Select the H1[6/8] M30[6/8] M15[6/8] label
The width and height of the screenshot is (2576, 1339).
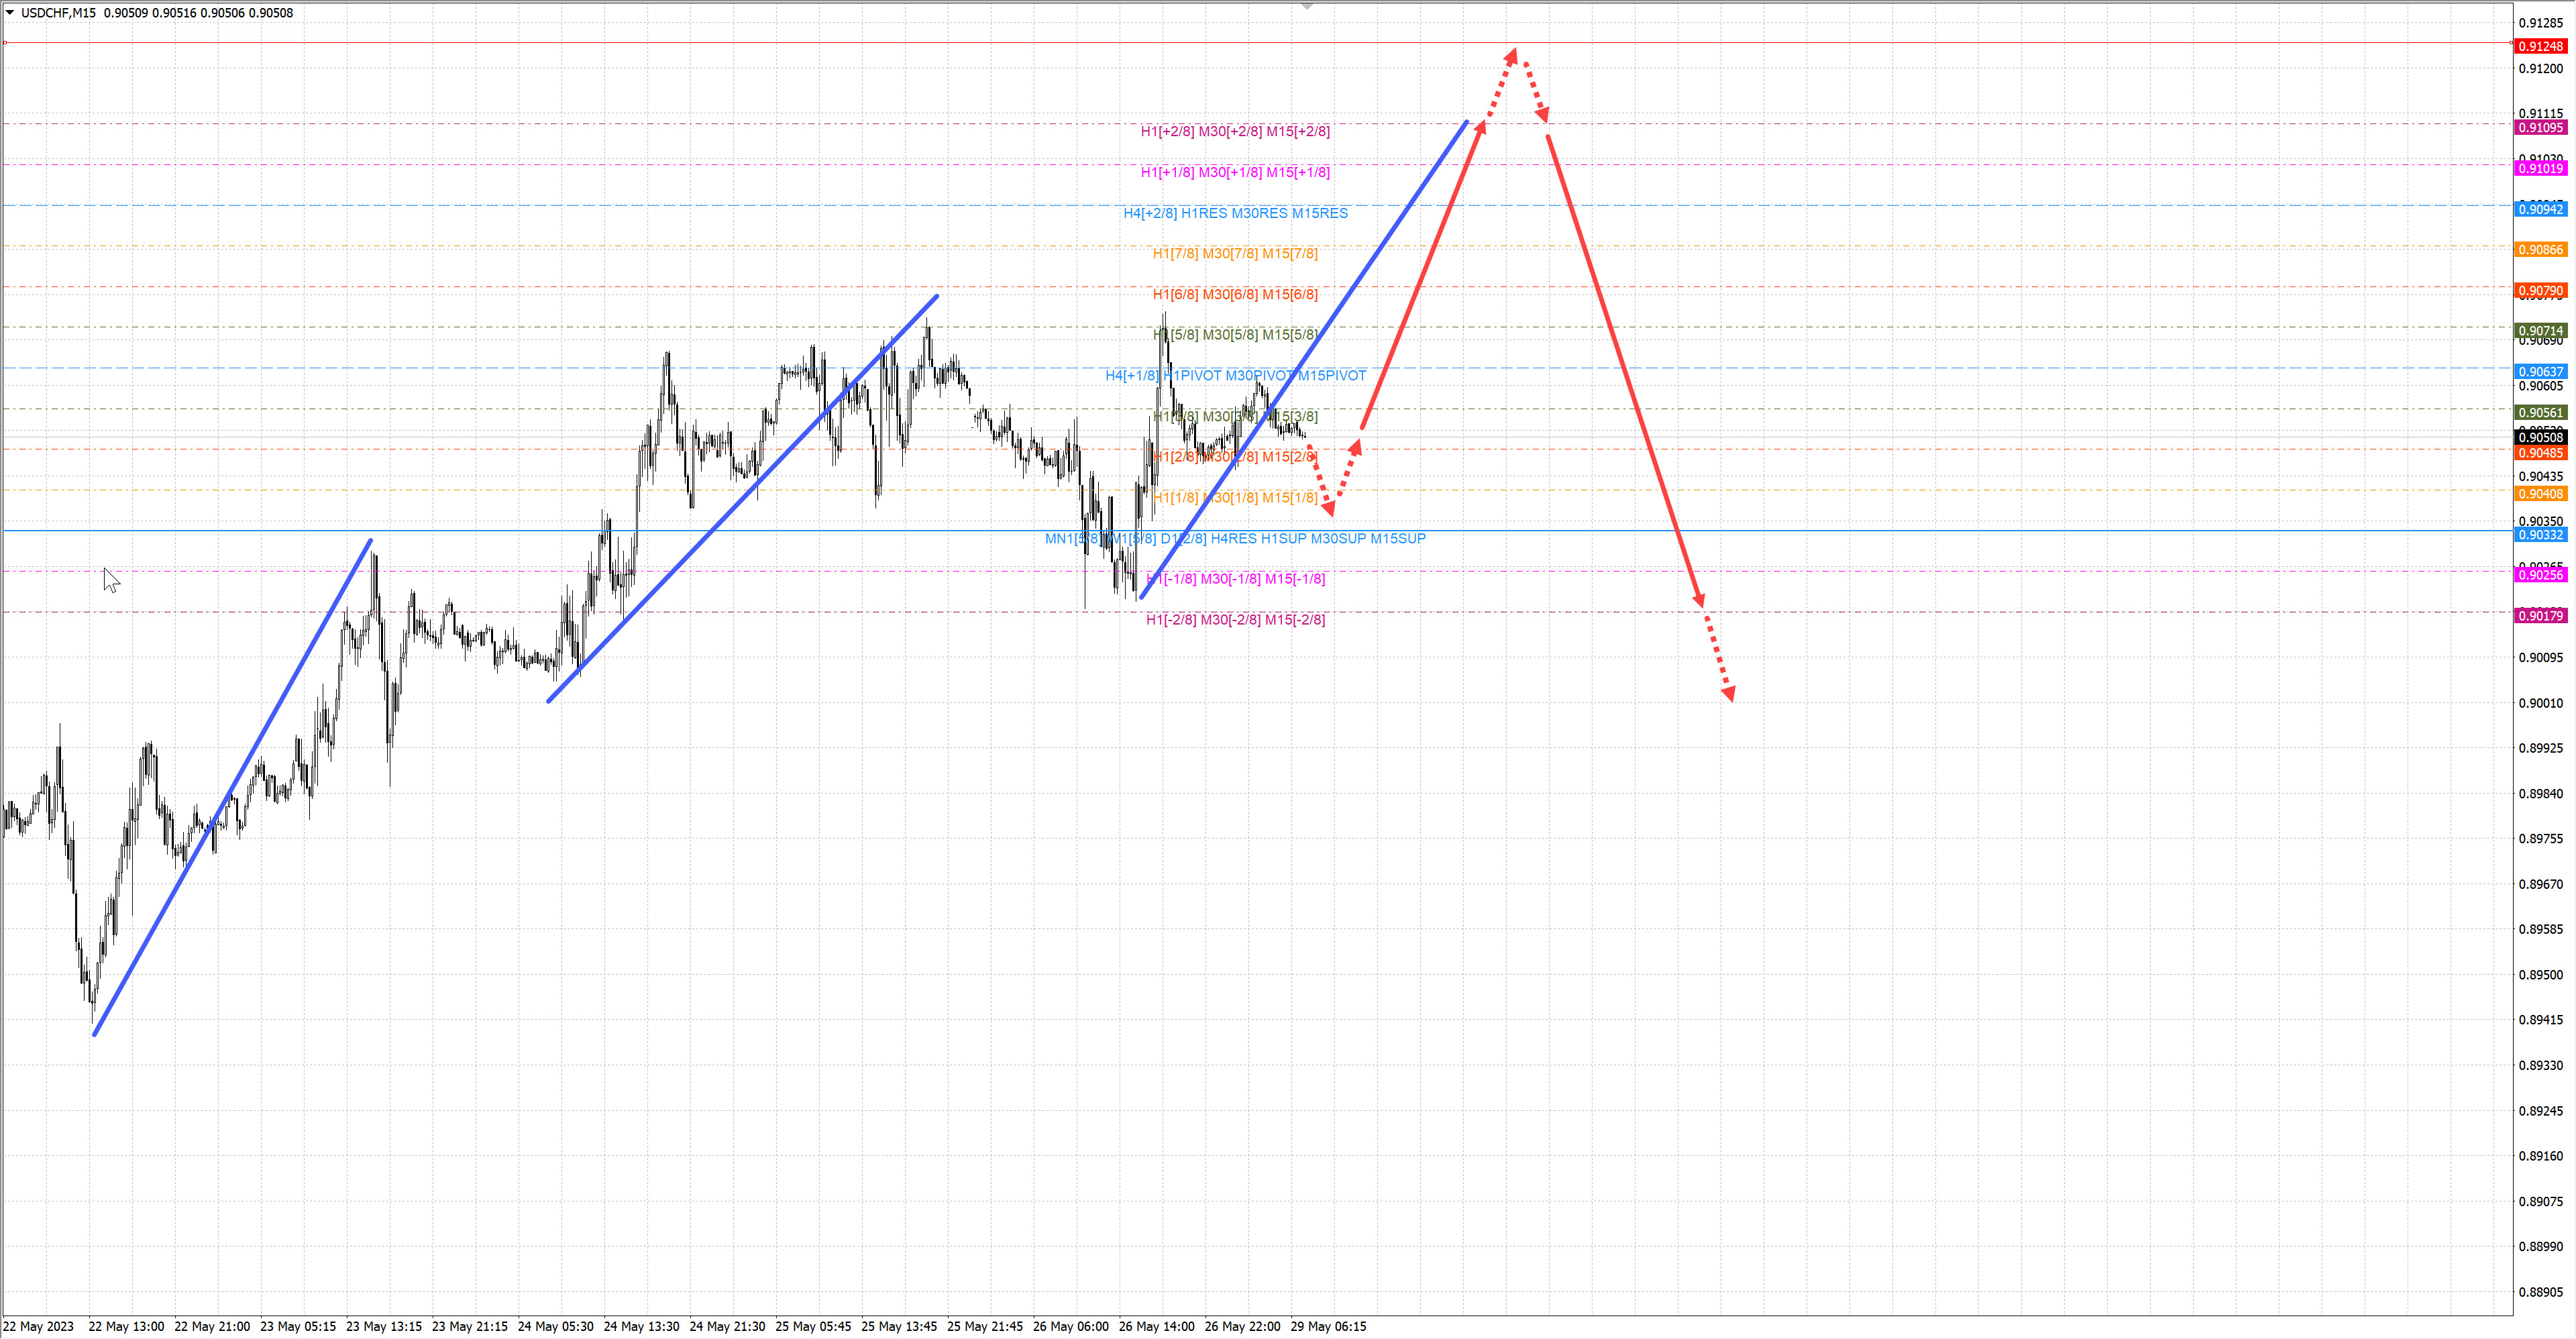(1235, 294)
